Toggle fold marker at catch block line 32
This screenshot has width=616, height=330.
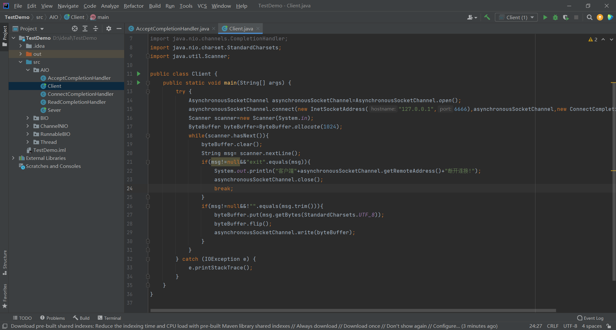pos(148,259)
